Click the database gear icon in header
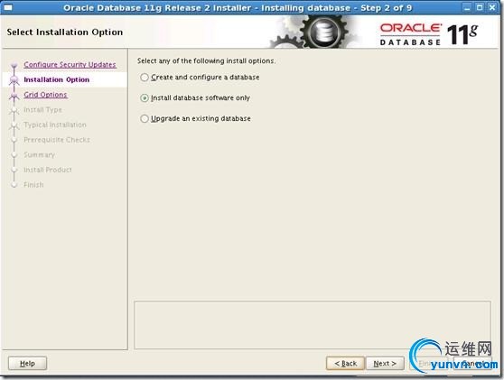This screenshot has width=504, height=380. pyautogui.click(x=324, y=32)
